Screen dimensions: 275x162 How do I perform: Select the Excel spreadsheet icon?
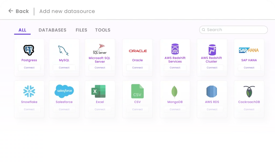(99, 91)
